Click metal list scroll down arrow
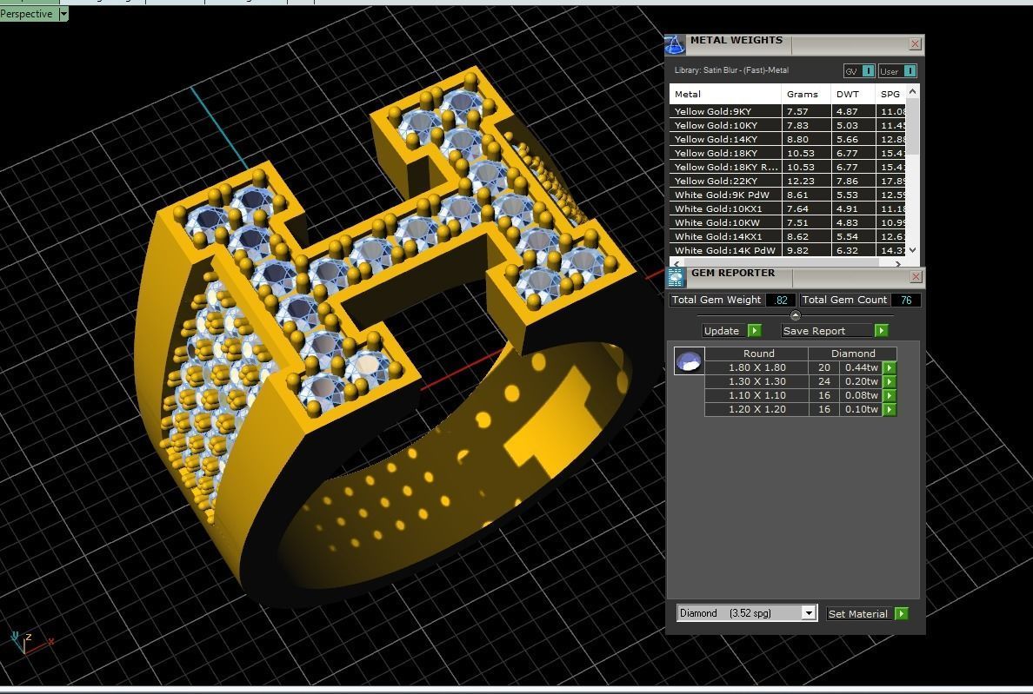 coord(912,250)
